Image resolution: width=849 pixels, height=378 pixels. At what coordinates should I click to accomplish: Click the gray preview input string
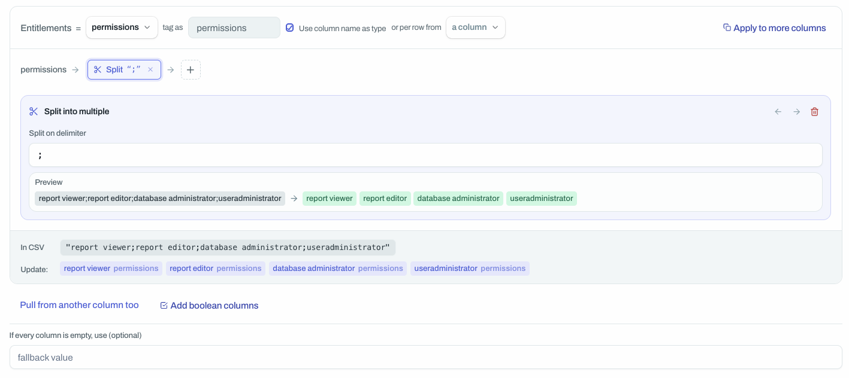[x=160, y=199]
